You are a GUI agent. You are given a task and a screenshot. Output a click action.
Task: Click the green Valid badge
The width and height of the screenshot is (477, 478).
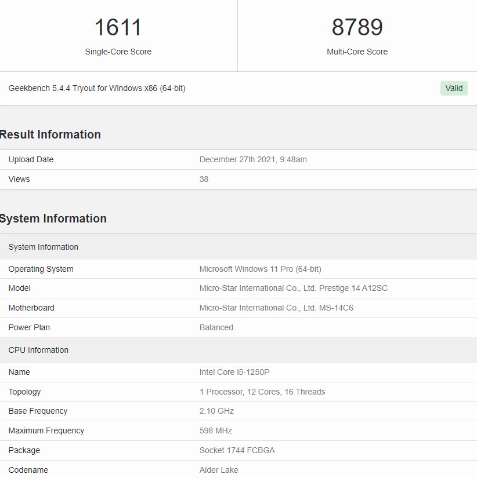tap(453, 88)
